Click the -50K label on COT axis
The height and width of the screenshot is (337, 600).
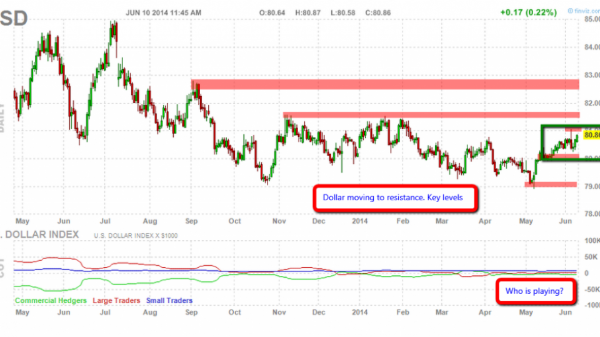(x=592, y=290)
